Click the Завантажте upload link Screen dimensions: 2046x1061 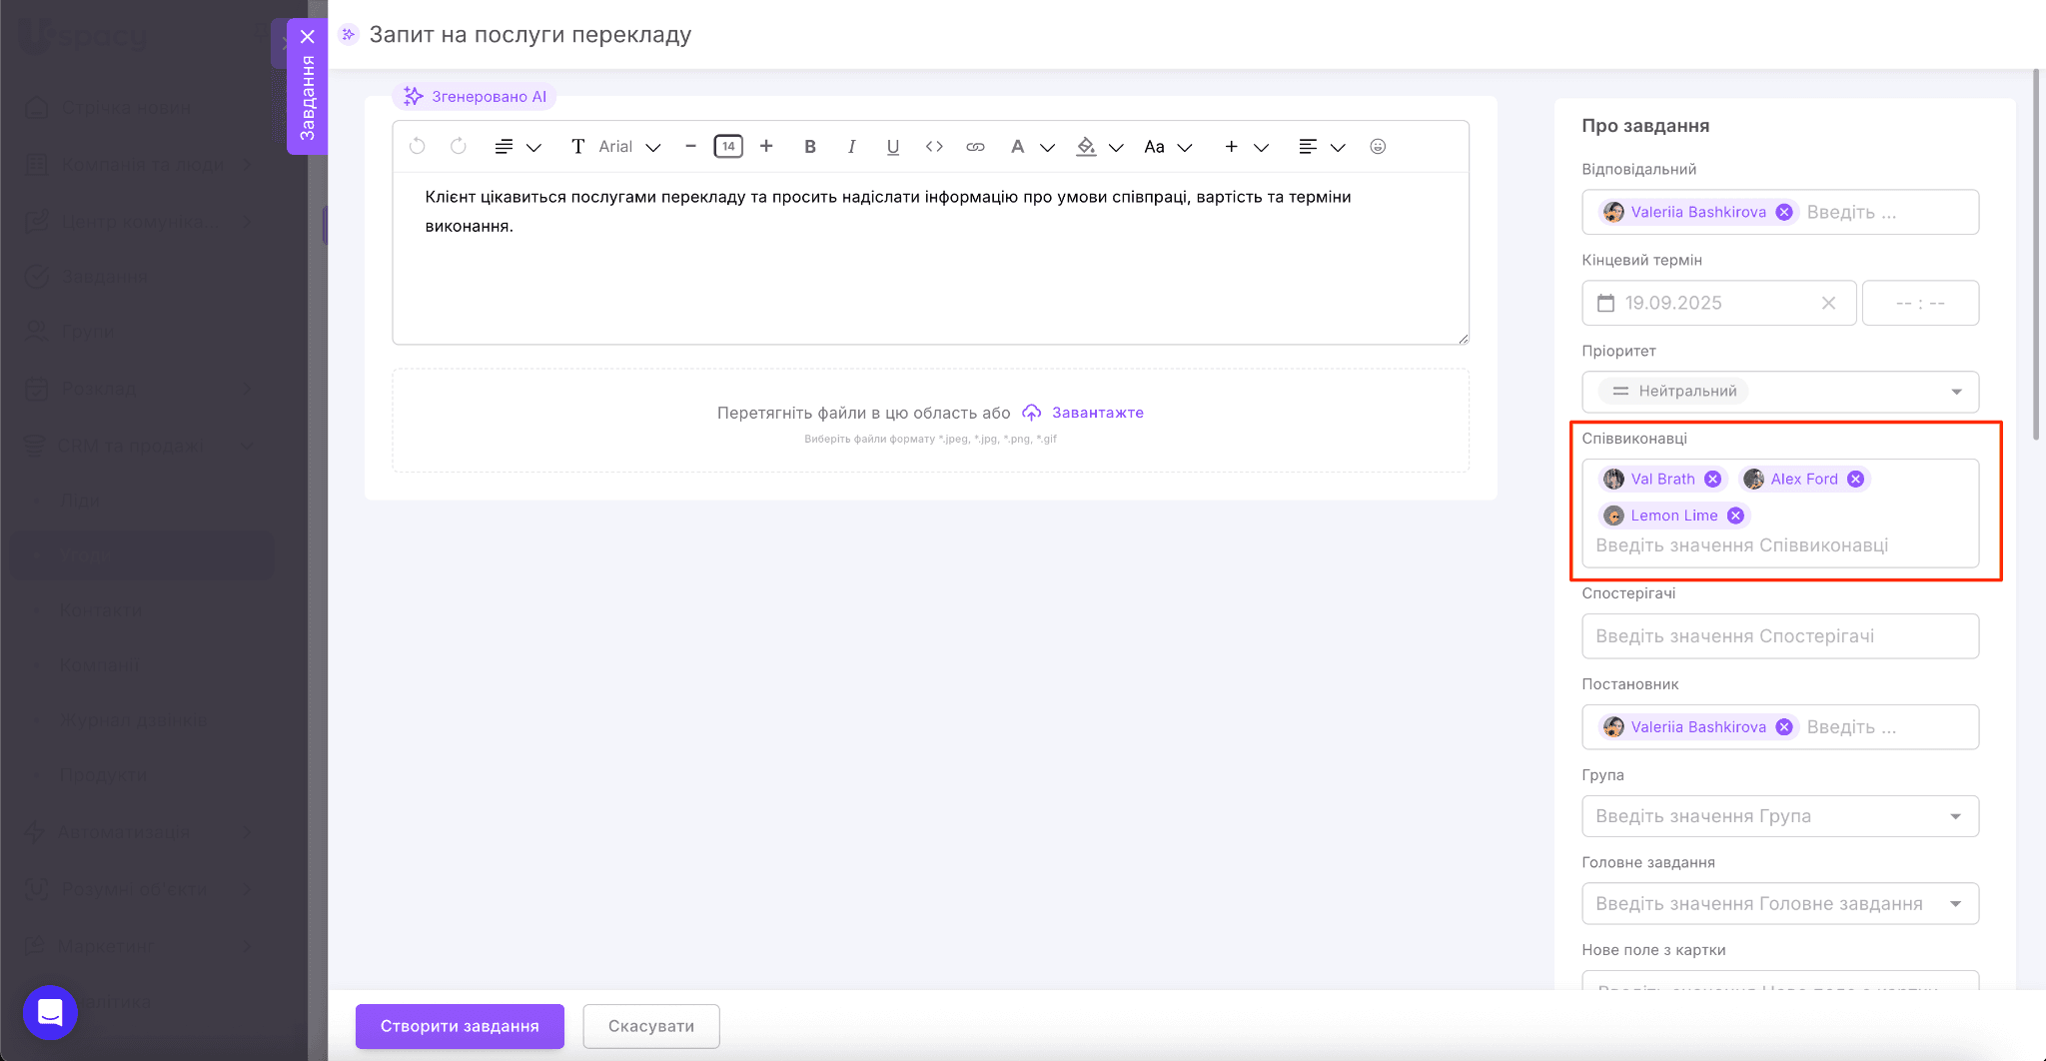[1097, 413]
